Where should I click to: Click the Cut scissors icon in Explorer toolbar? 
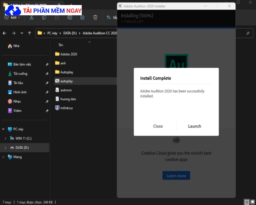coord(31,17)
